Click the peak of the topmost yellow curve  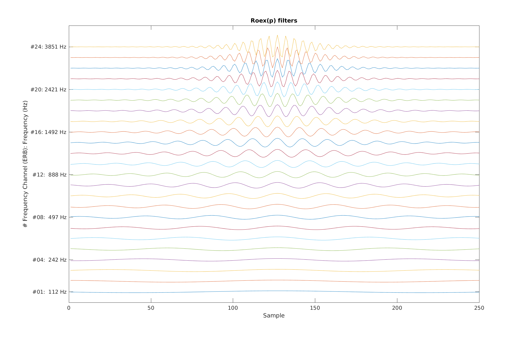(277, 35)
